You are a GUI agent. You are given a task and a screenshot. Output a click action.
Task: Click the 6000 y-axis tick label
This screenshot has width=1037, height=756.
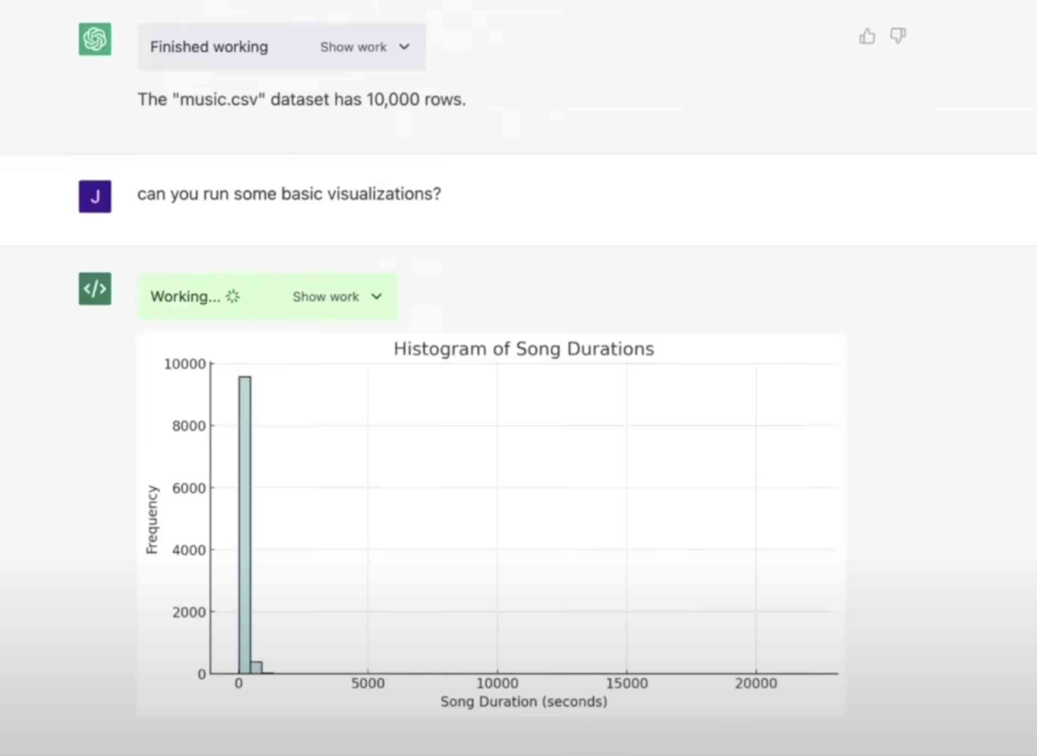coord(189,488)
